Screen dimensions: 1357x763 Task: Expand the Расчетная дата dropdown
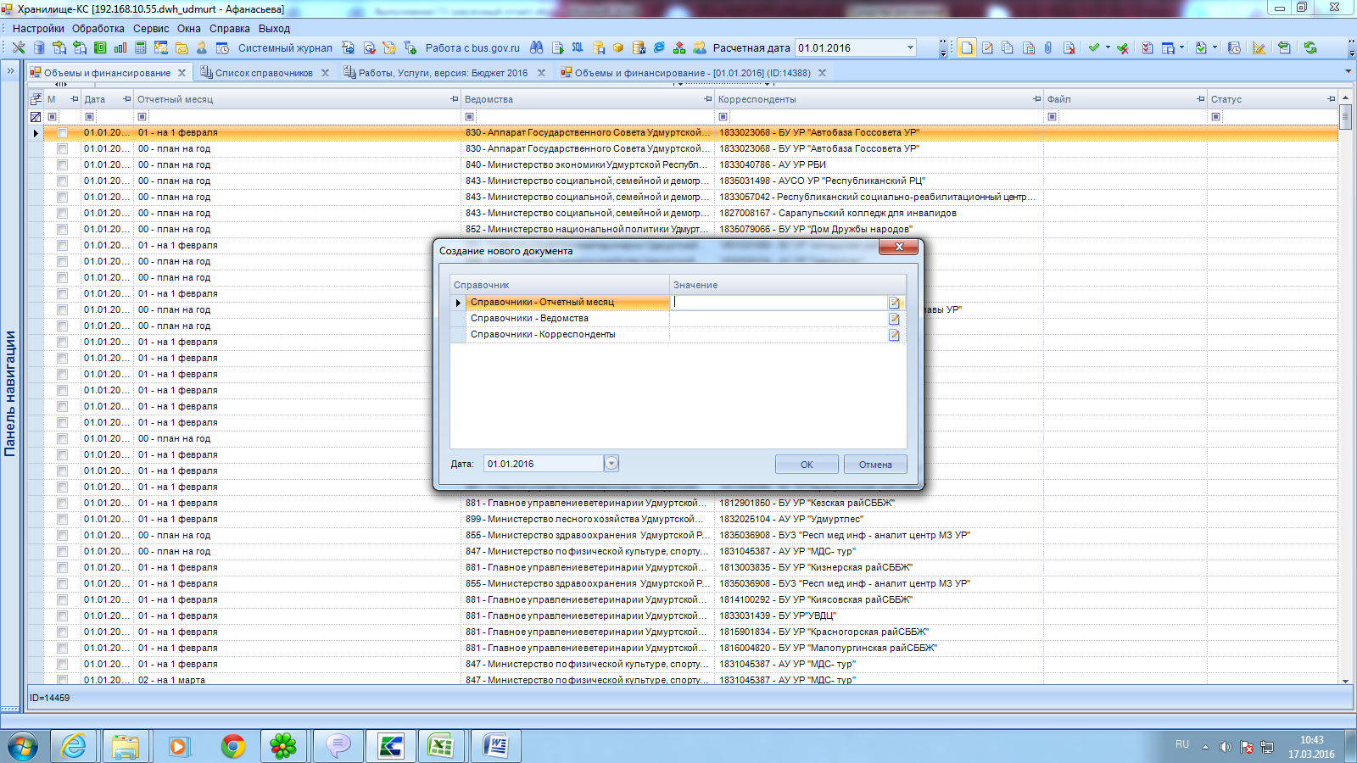(910, 48)
